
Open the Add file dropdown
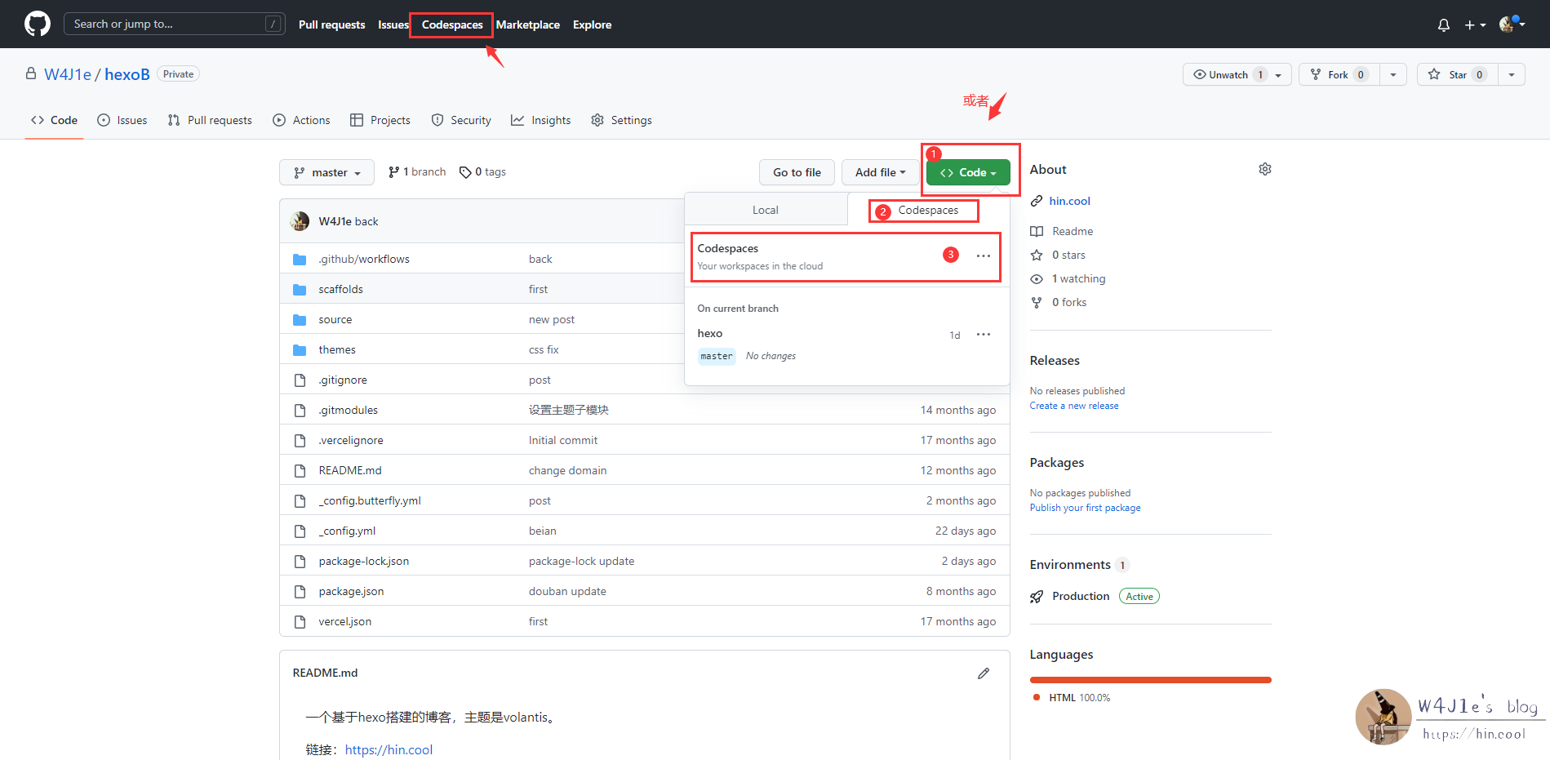point(880,172)
